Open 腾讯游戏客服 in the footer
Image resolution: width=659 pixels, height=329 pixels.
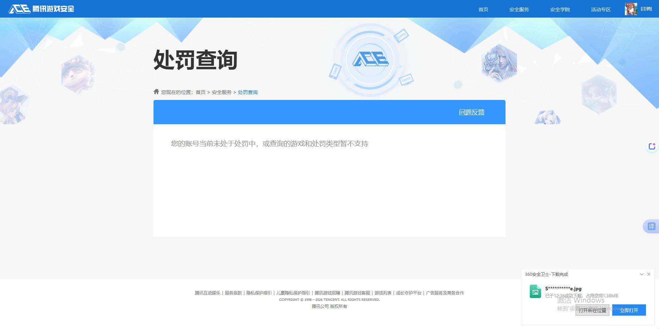click(x=357, y=293)
